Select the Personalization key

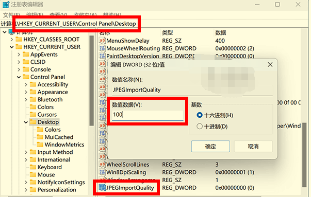point(57,190)
